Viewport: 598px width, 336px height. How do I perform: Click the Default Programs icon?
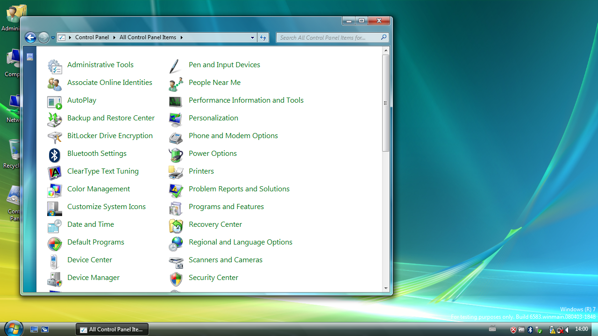click(55, 244)
